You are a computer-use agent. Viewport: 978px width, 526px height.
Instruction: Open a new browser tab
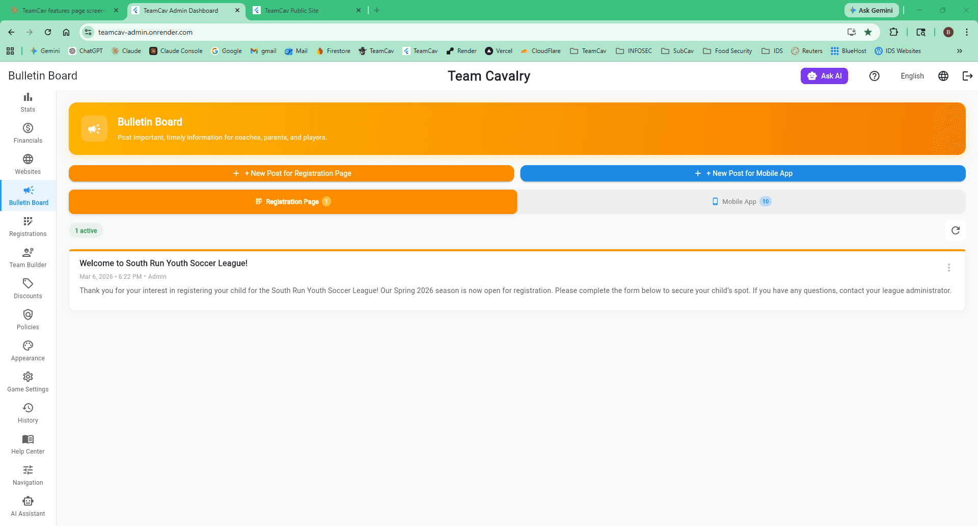coord(377,10)
